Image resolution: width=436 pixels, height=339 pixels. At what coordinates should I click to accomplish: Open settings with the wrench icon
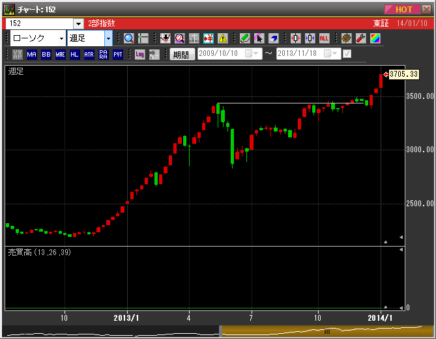click(360, 38)
